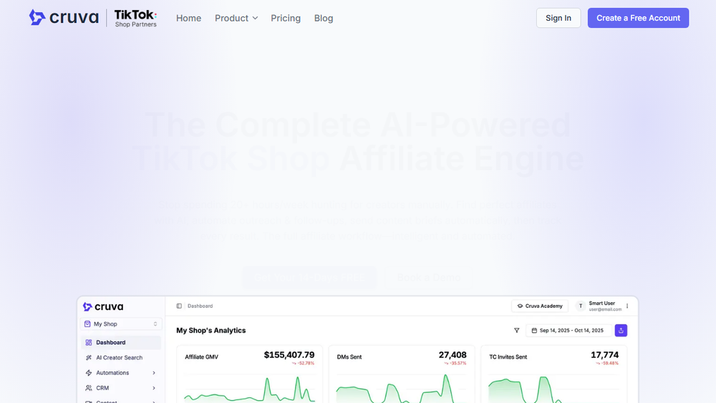
Task: Click the purple export share button
Action: pyautogui.click(x=621, y=331)
